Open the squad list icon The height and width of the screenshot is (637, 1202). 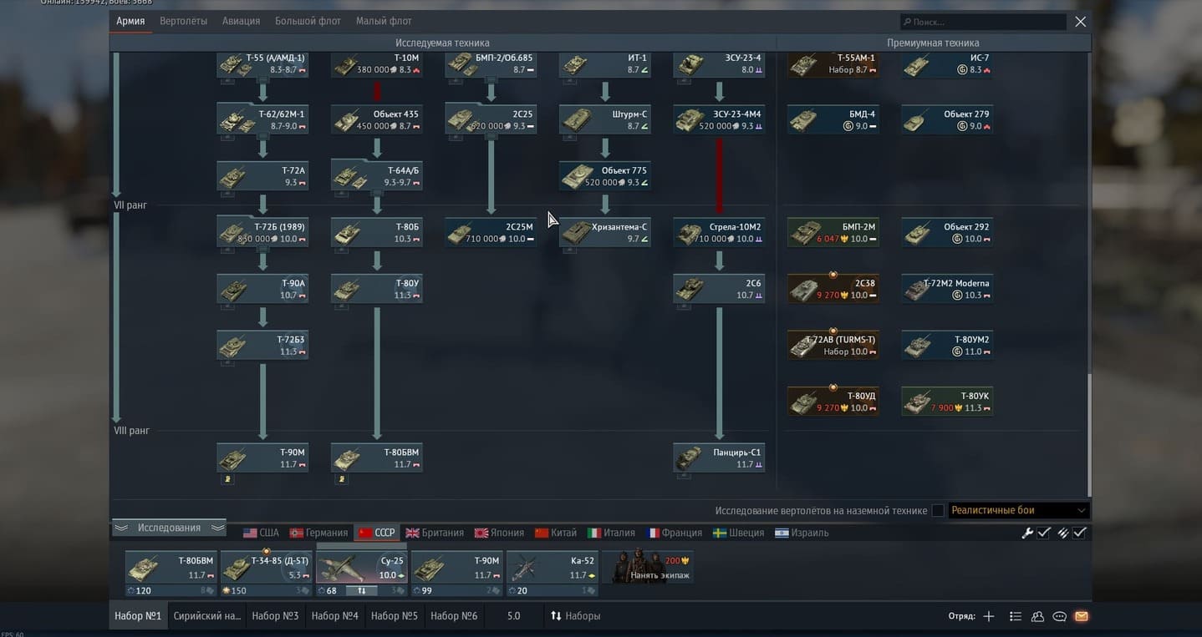point(1016,616)
